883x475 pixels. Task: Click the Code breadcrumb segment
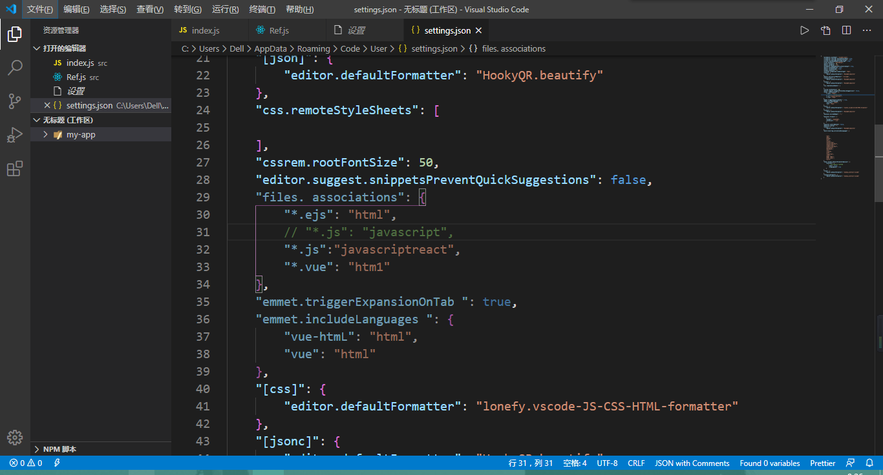tap(350, 48)
